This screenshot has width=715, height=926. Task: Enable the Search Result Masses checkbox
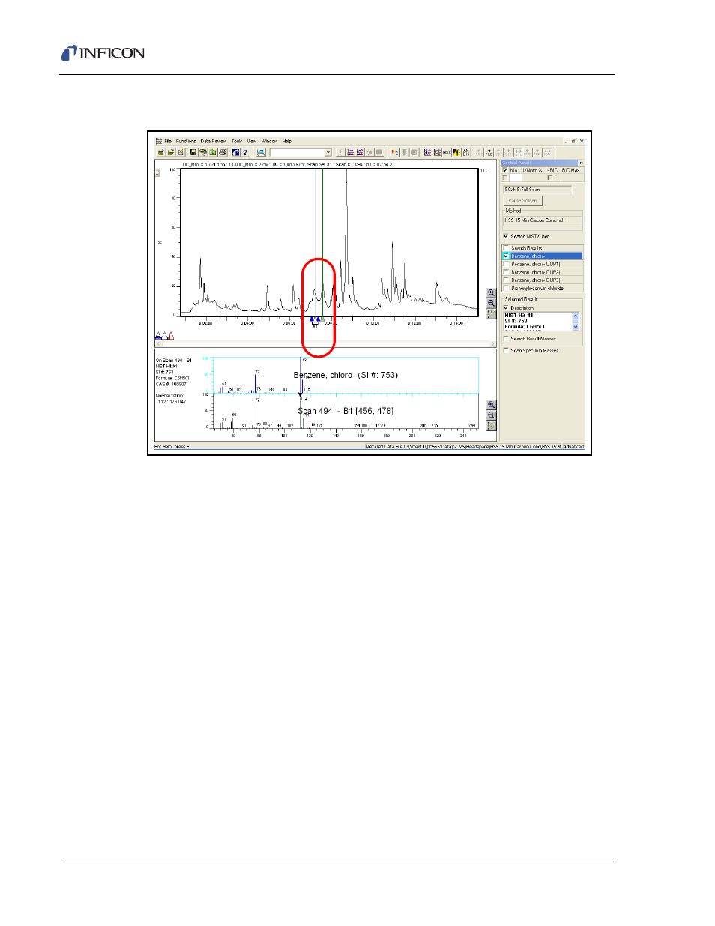coord(506,339)
